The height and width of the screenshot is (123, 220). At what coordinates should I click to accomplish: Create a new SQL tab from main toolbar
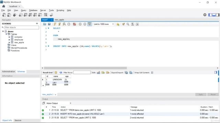tap(4, 15)
